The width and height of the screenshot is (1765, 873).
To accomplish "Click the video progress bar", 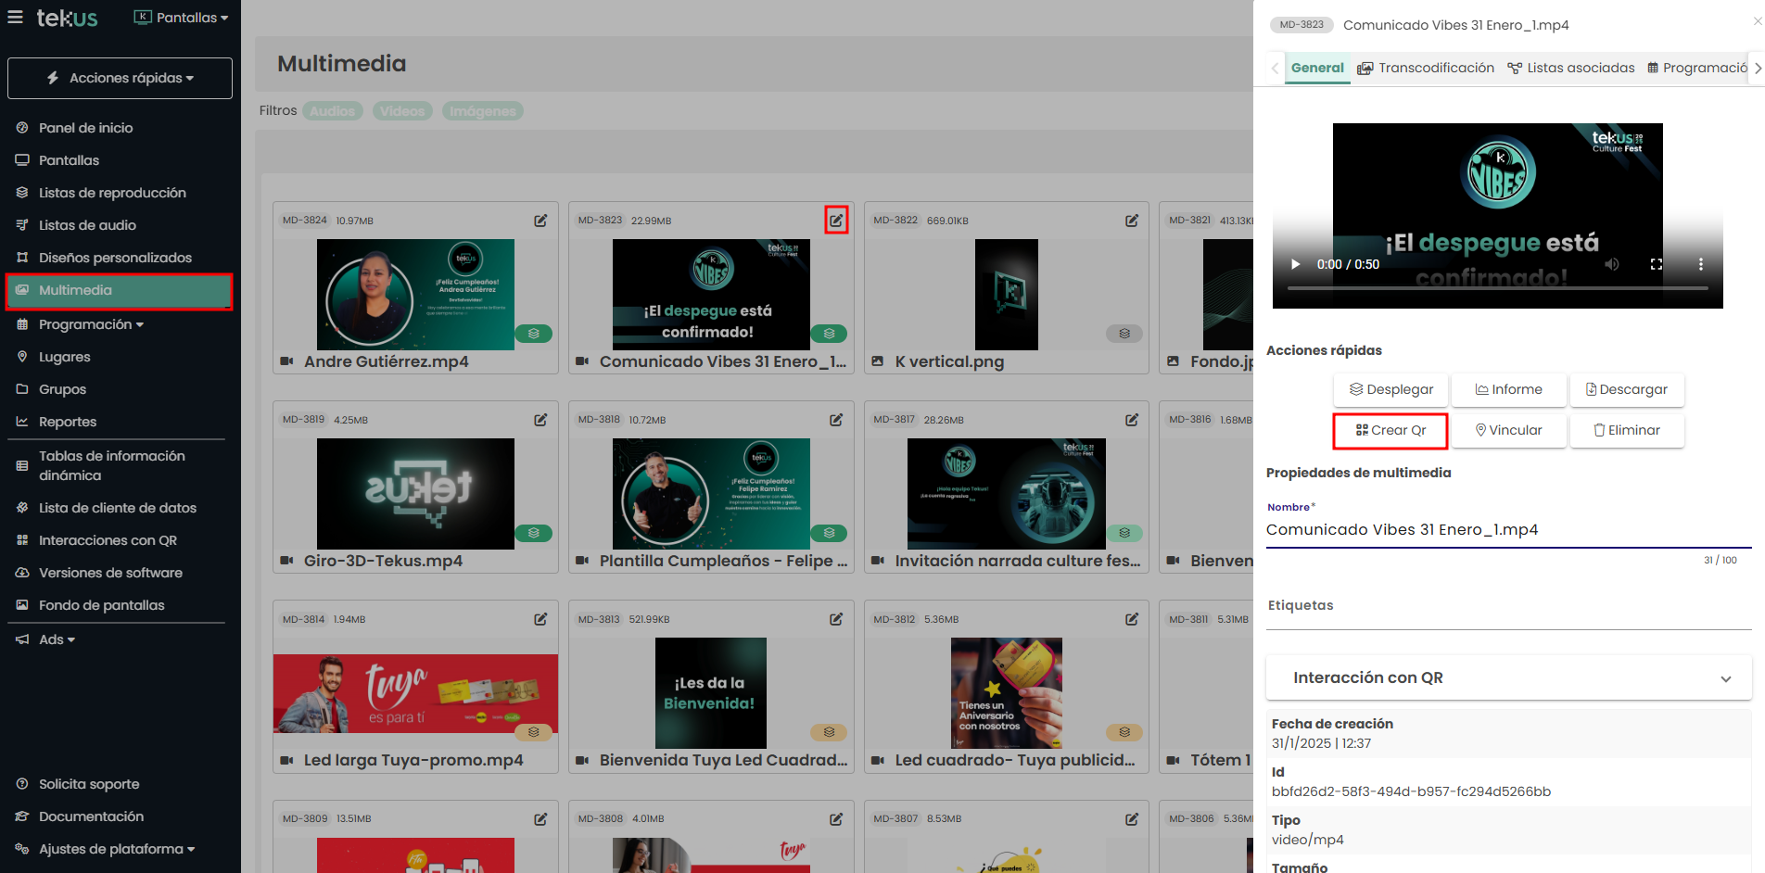I will pos(1497,288).
